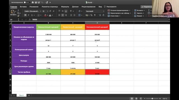Click the Italic К button

[29, 15]
